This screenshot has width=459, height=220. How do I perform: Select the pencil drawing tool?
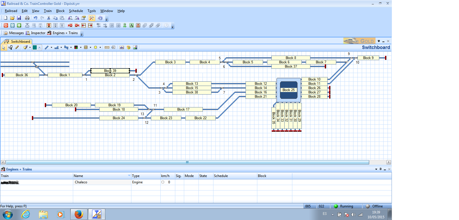(17, 48)
